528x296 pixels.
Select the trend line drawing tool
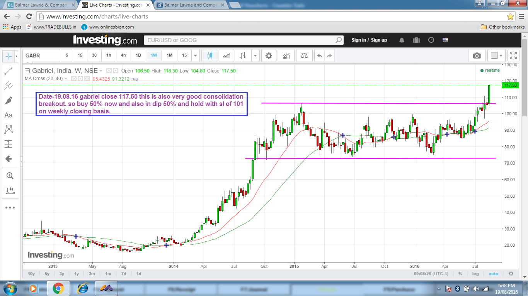pyautogui.click(x=9, y=71)
